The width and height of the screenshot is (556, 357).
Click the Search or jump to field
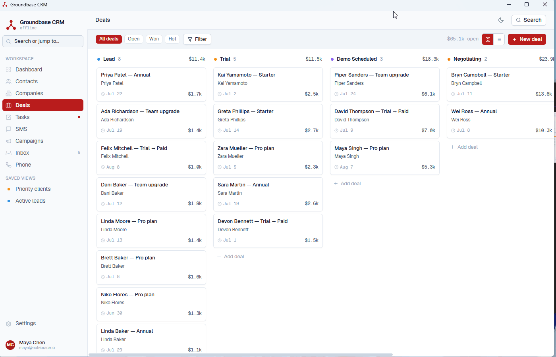point(43,41)
